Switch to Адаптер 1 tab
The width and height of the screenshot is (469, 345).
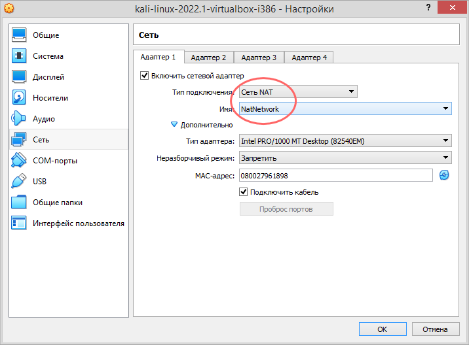click(159, 57)
